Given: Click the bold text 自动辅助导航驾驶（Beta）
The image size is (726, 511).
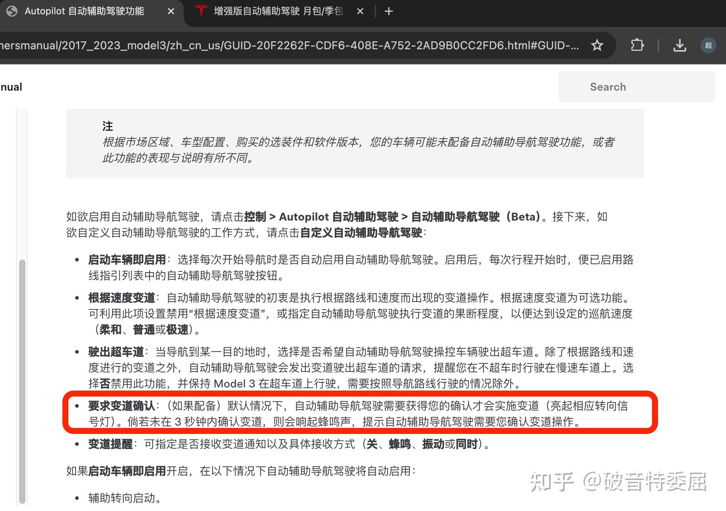Looking at the screenshot, I should pyautogui.click(x=476, y=217).
